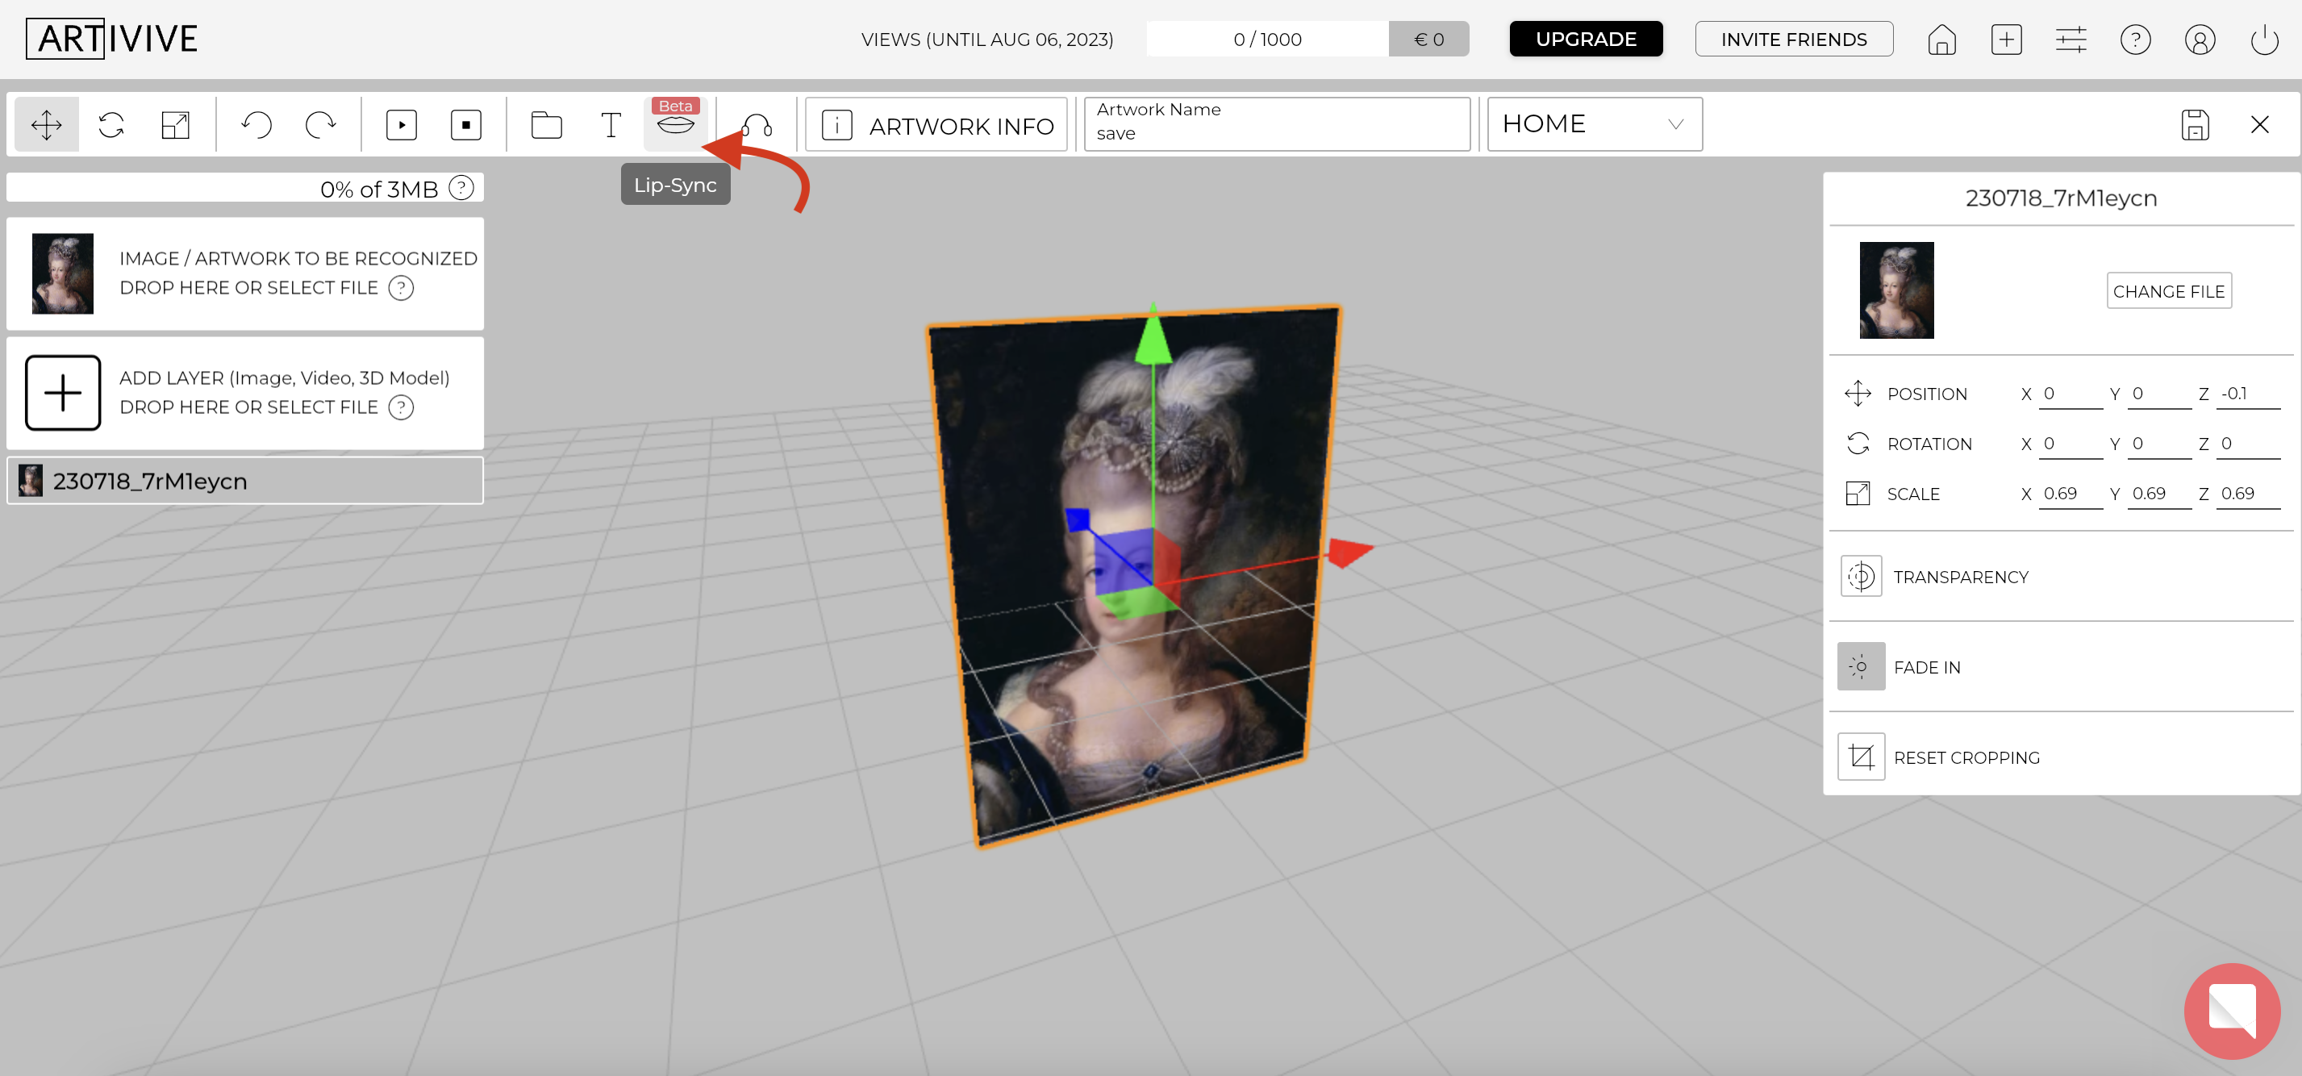Click the recognized artwork image thumbnail
Viewport: 2302px width, 1076px height.
[x=63, y=273]
